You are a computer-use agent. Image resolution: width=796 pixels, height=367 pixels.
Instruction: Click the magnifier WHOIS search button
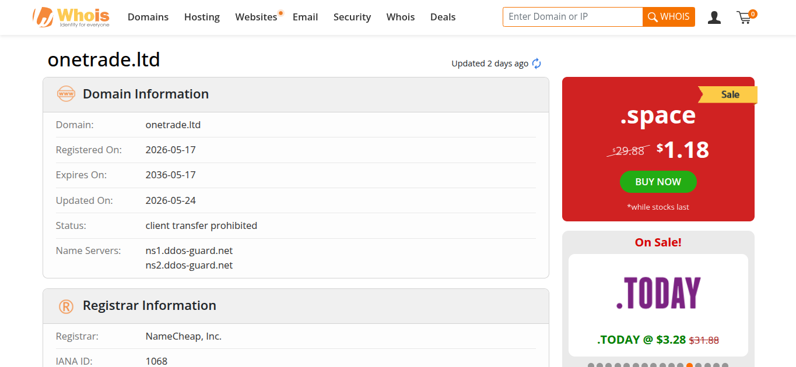[x=669, y=17]
